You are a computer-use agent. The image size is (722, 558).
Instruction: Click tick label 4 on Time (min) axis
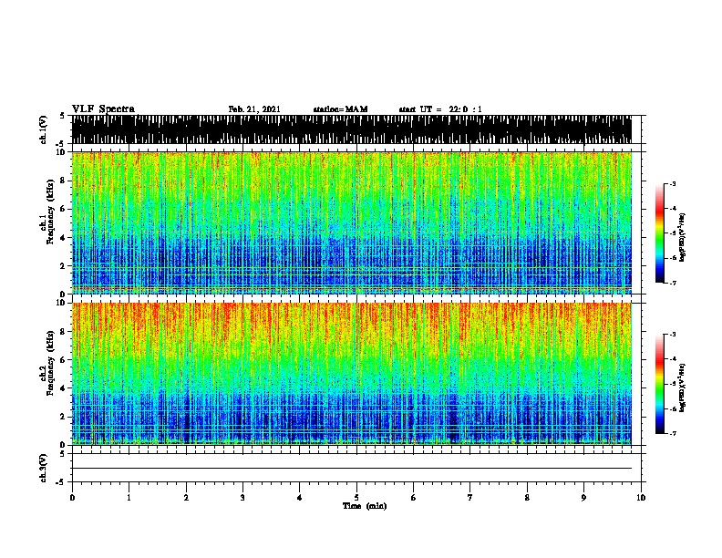(300, 498)
